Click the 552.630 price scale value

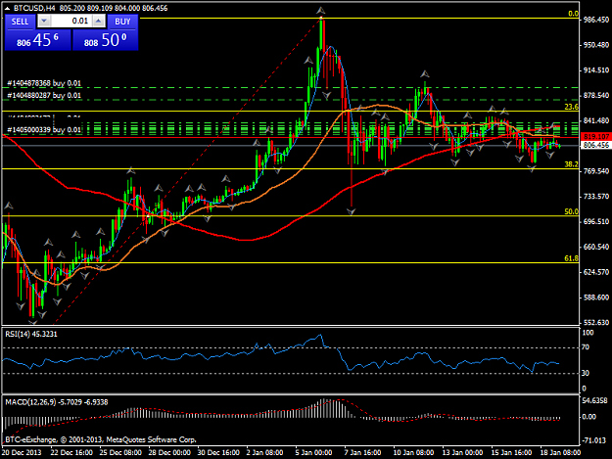pyautogui.click(x=596, y=323)
